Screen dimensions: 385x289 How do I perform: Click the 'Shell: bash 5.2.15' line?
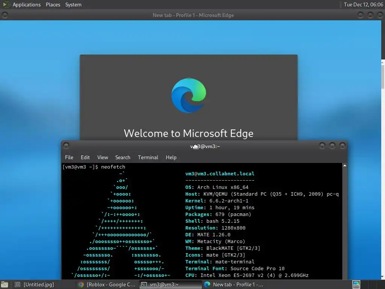(212, 221)
